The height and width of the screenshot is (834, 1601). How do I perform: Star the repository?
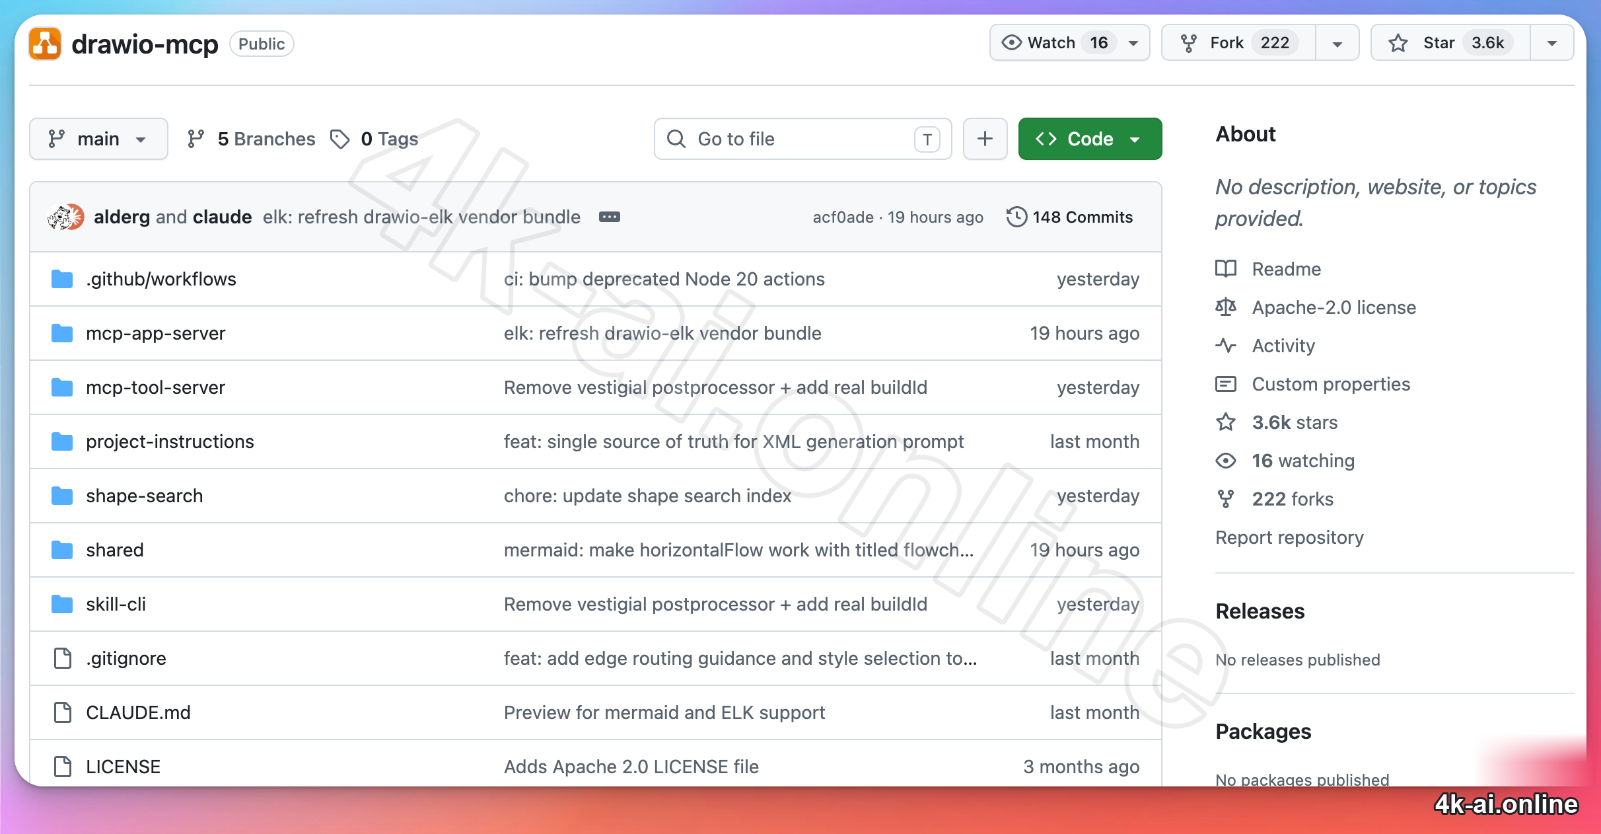[1451, 43]
